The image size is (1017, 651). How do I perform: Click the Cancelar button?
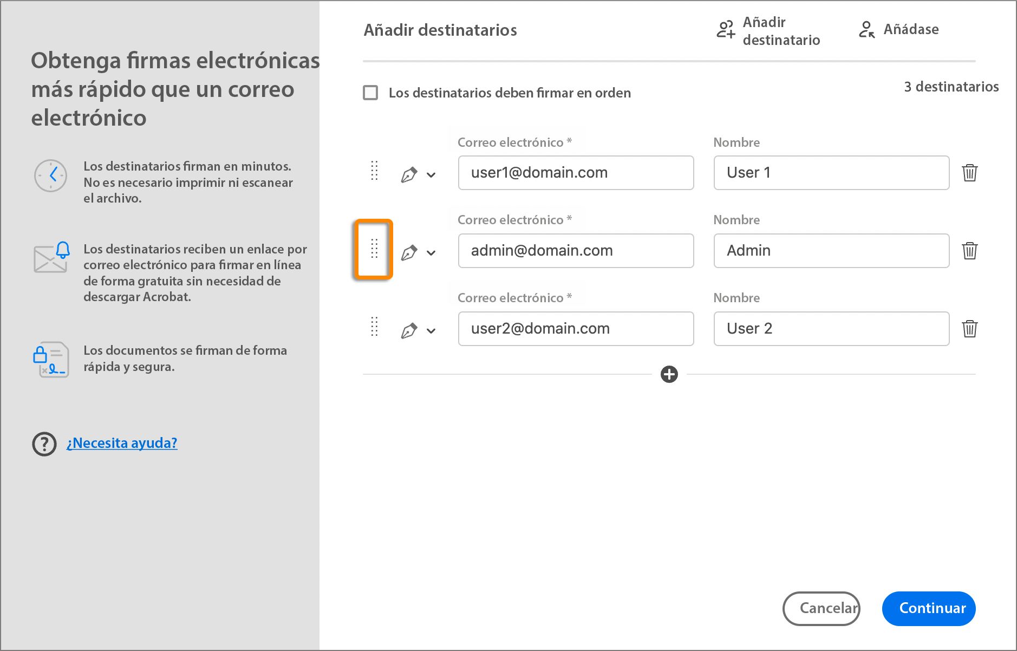point(821,608)
